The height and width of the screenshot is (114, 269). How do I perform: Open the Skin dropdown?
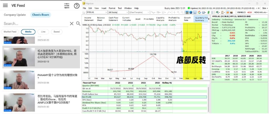coord(265,8)
